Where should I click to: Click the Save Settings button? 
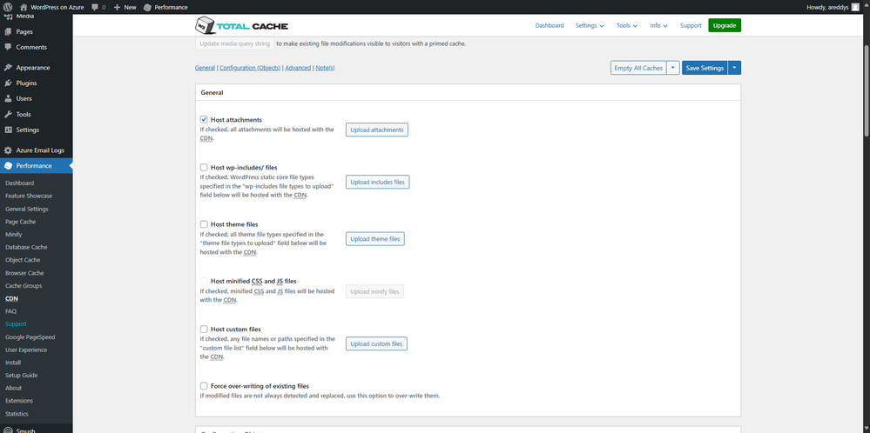point(705,68)
